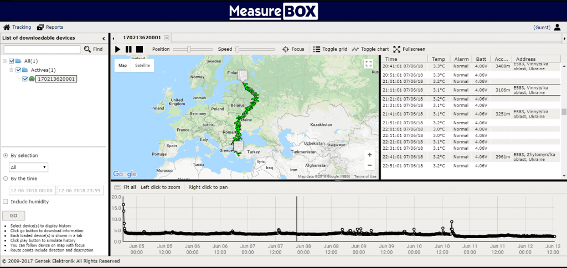
Task: Enter Fullscreen mode from toolbar
Action: pyautogui.click(x=397, y=49)
